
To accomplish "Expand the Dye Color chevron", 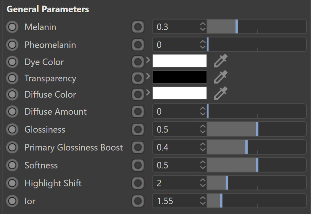I will [x=148, y=60].
